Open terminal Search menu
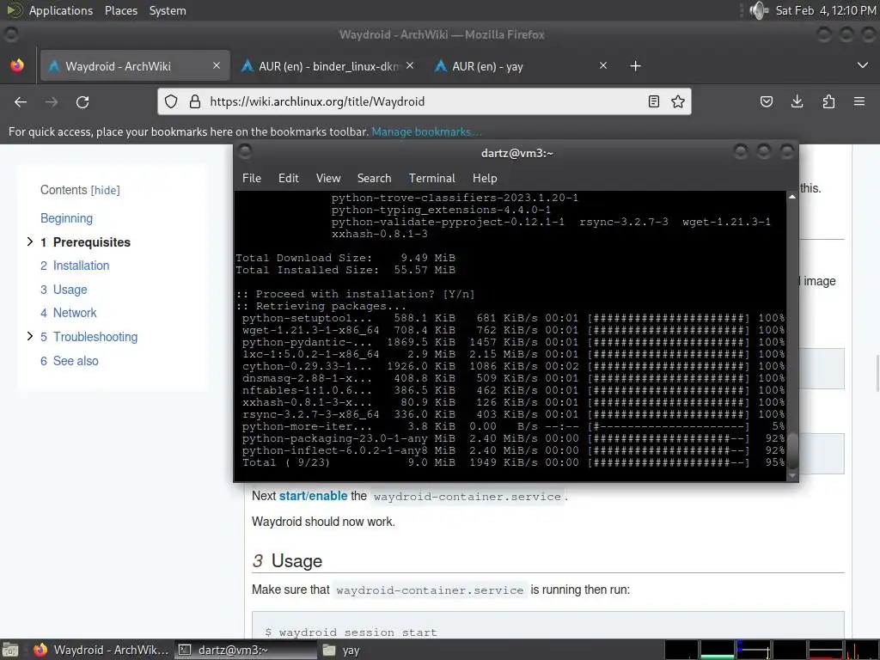This screenshot has height=660, width=880. (375, 178)
